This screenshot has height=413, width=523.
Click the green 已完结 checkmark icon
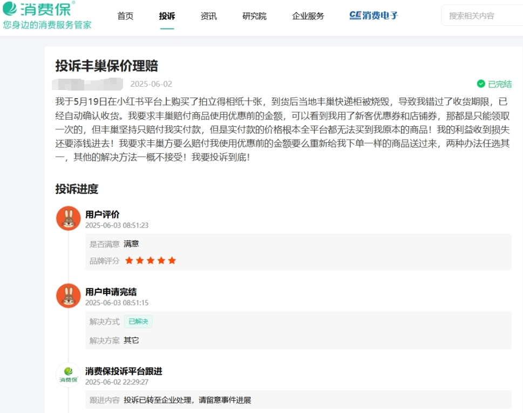(481, 84)
